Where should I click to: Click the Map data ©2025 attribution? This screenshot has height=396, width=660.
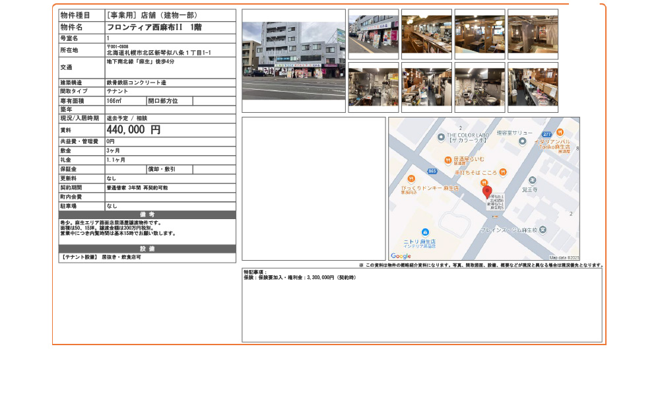[565, 256]
